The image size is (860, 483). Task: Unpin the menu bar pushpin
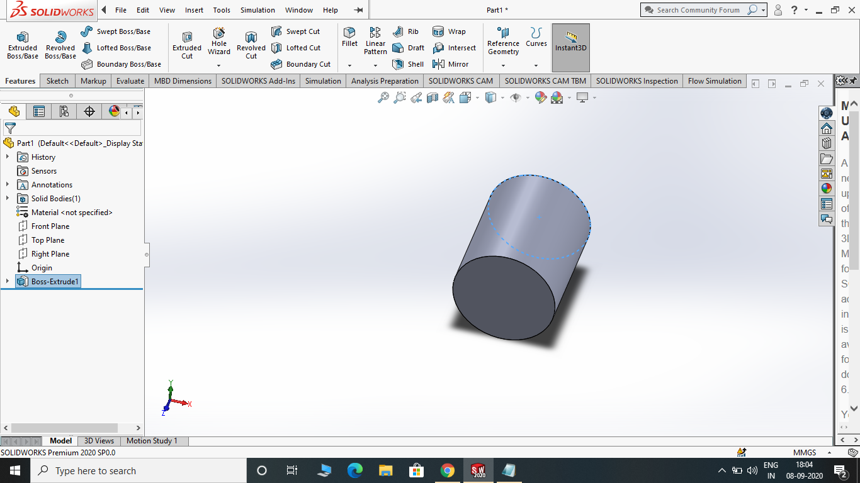[358, 9]
